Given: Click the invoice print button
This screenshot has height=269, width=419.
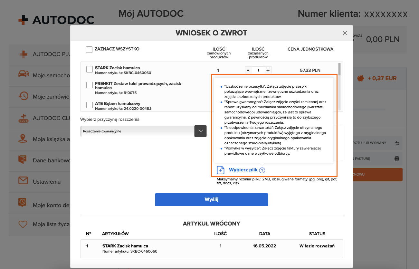Looking at the screenshot, I should (x=377, y=159).
